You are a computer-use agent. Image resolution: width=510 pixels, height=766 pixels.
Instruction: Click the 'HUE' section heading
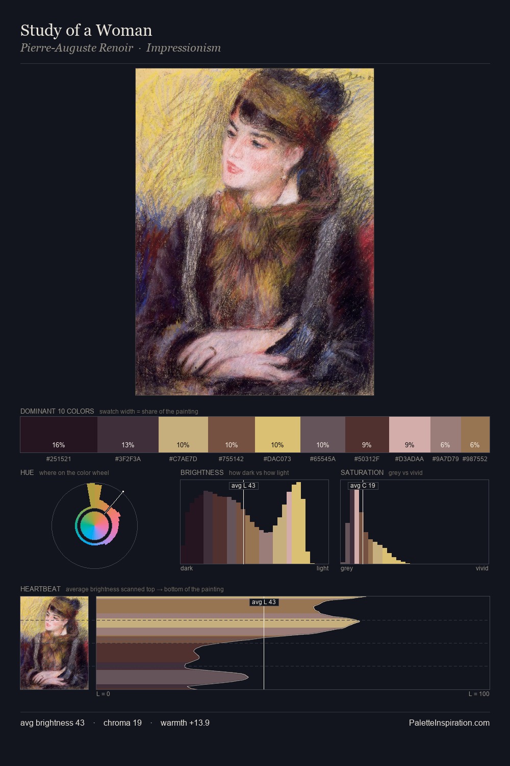coord(27,472)
